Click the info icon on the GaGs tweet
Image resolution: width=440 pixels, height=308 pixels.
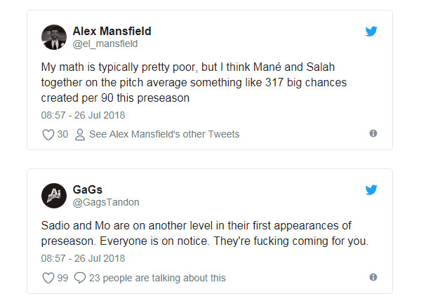373,277
